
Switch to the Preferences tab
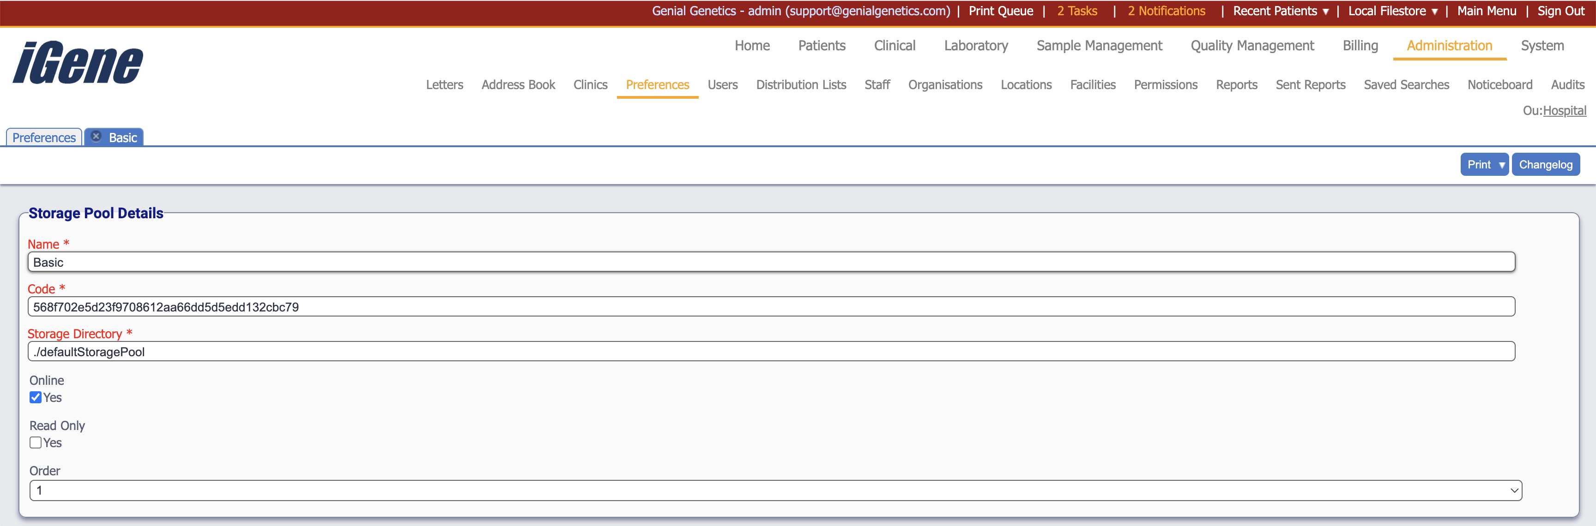pos(44,137)
